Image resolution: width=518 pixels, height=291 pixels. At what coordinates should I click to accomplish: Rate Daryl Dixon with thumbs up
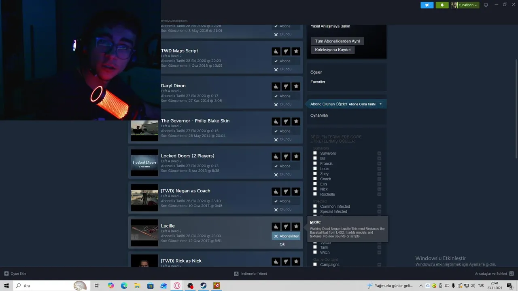pos(276,86)
